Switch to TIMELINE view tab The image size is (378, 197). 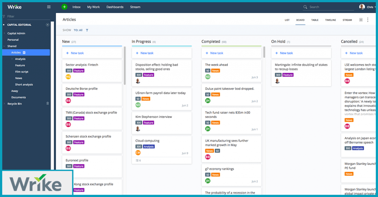[330, 20]
